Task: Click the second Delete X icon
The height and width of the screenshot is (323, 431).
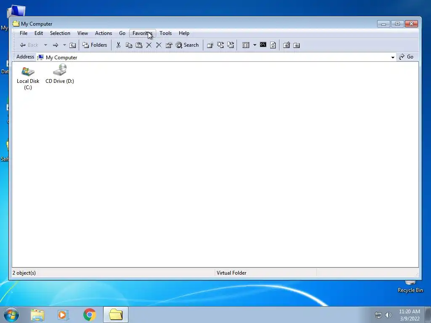Action: tap(159, 45)
